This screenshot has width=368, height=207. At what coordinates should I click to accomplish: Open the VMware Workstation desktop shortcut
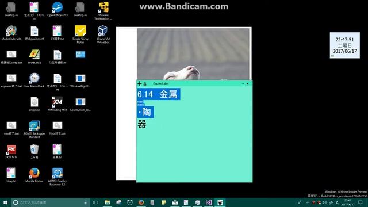103,11
